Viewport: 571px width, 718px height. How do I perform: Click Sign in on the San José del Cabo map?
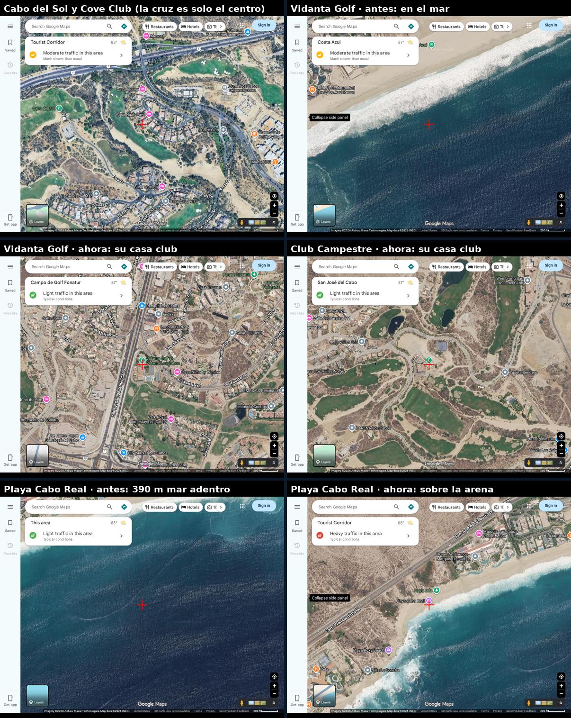click(x=551, y=265)
